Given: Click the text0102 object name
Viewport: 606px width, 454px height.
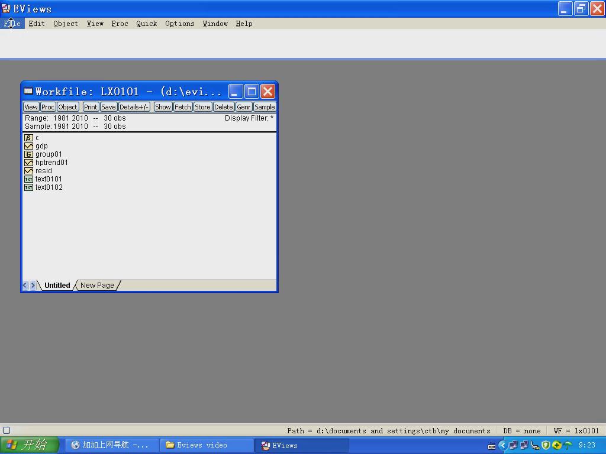Looking at the screenshot, I should pyautogui.click(x=49, y=187).
